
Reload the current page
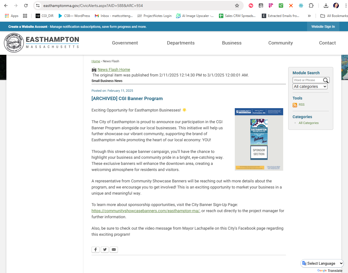pyautogui.click(x=26, y=6)
